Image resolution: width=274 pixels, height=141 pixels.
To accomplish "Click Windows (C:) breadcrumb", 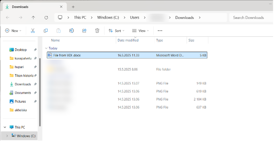I will click(108, 17).
